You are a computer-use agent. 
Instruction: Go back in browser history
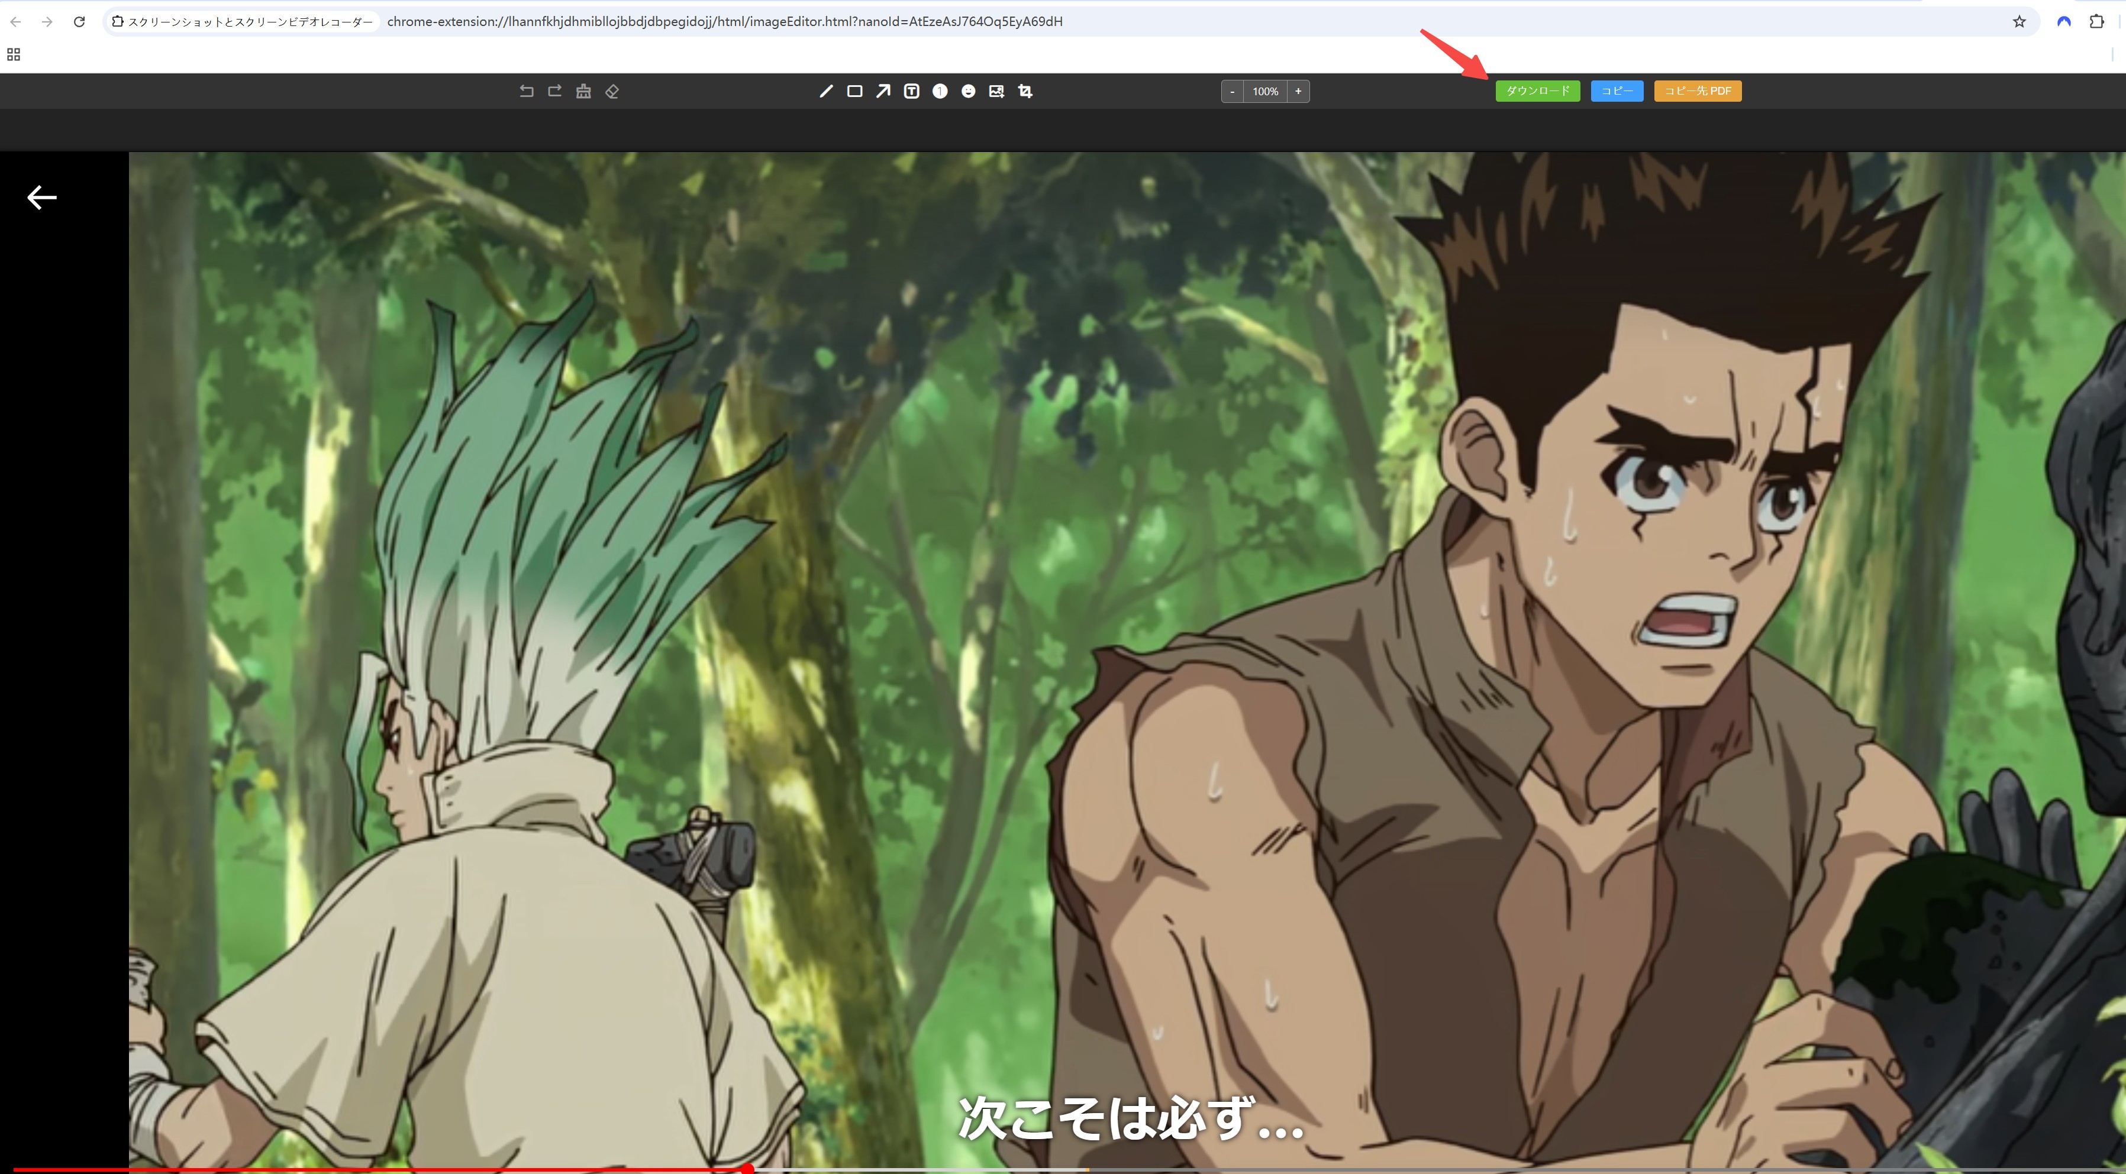point(16,21)
